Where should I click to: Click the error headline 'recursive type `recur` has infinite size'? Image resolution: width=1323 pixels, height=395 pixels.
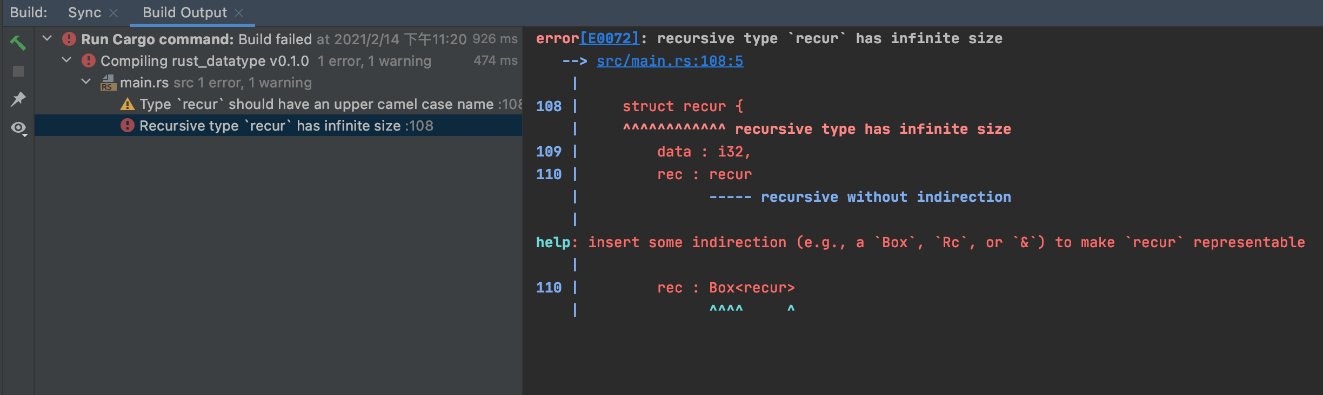pos(830,38)
